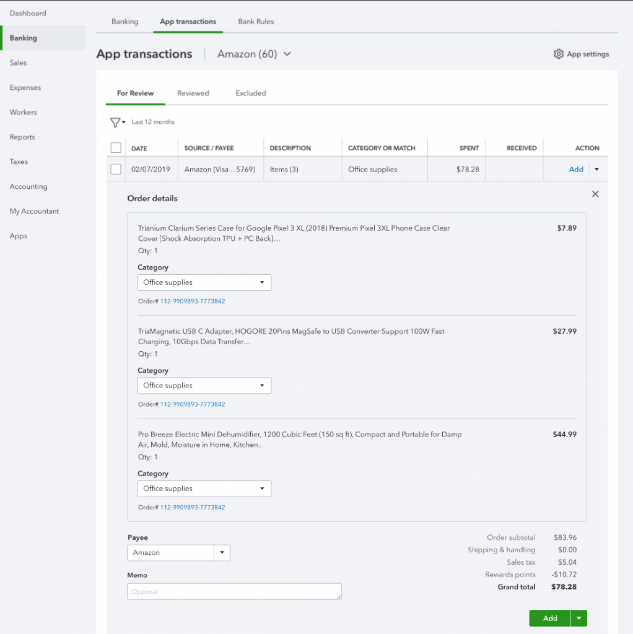The image size is (633, 634).
Task: Click the Pro Breeze Electric Mini Dehumidifier description
Action: (x=300, y=440)
